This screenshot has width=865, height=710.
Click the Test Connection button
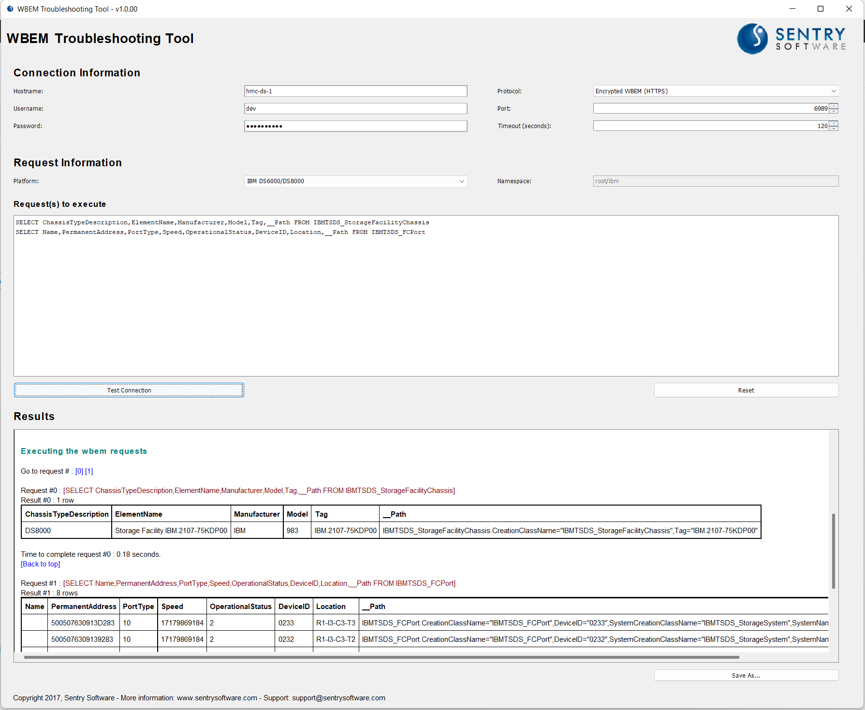coord(129,390)
